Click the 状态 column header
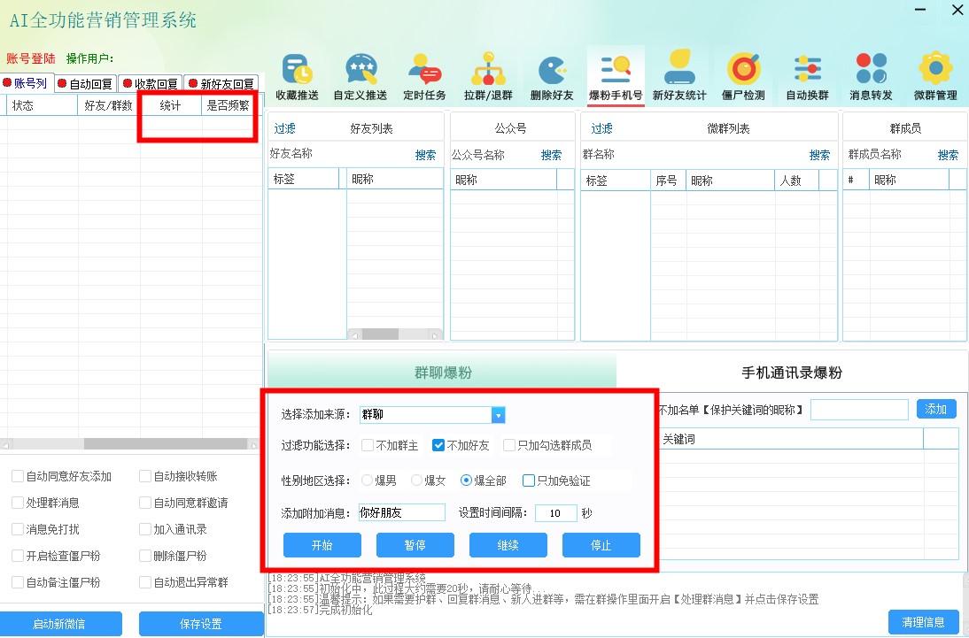969x638 pixels. coord(42,105)
